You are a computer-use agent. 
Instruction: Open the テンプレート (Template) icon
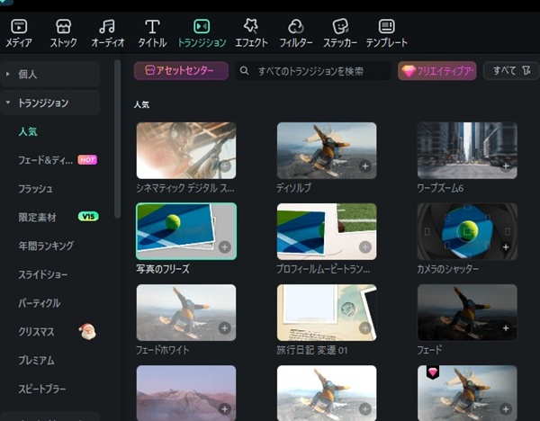click(386, 27)
